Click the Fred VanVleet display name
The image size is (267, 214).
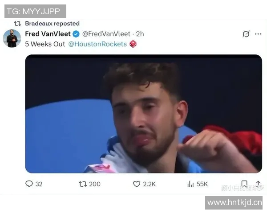[48, 34]
